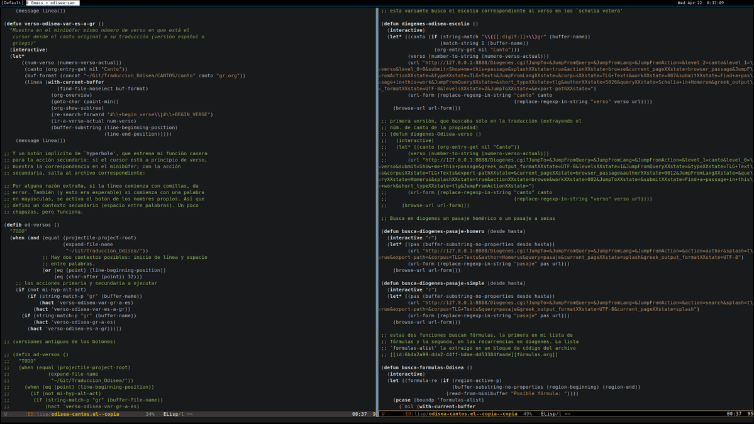The image size is (754, 424).
Task: Click the date and clock in top bar
Action: click(x=700, y=3)
